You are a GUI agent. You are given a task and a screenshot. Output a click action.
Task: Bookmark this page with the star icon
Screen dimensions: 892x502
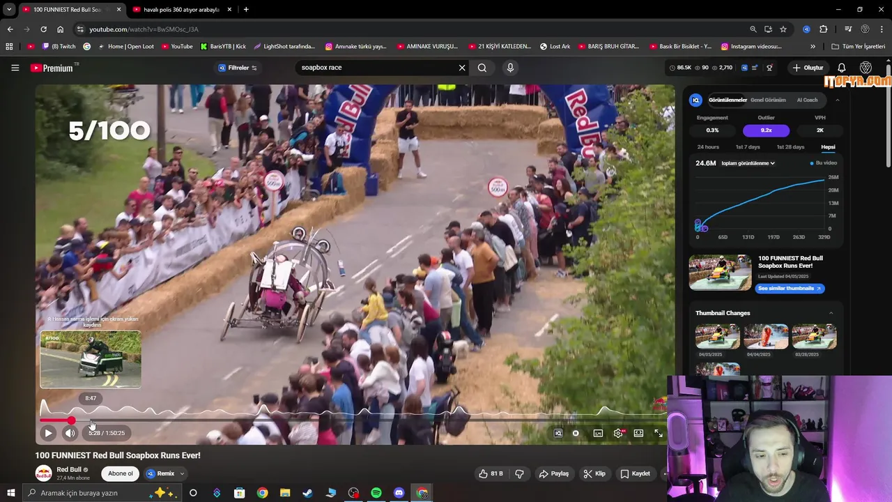(783, 29)
